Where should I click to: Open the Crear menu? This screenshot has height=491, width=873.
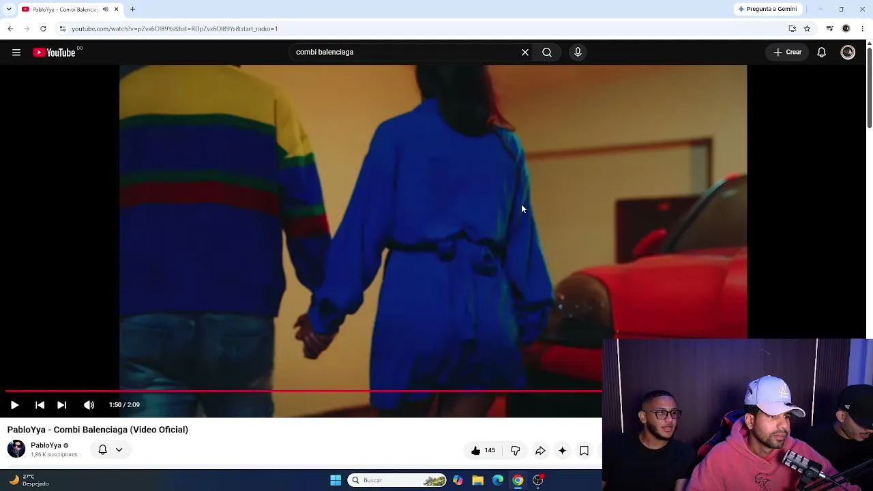click(x=787, y=53)
